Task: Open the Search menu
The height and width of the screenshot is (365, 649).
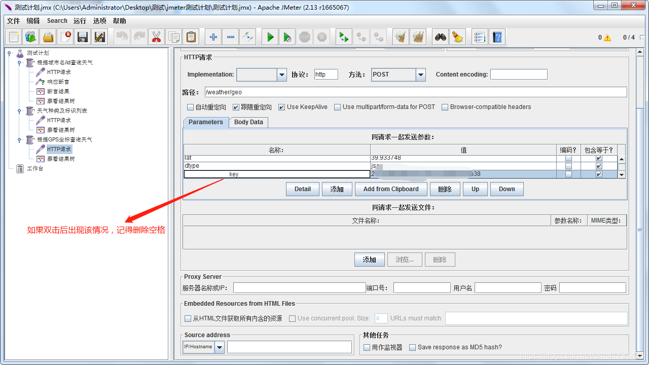Action: [57, 21]
